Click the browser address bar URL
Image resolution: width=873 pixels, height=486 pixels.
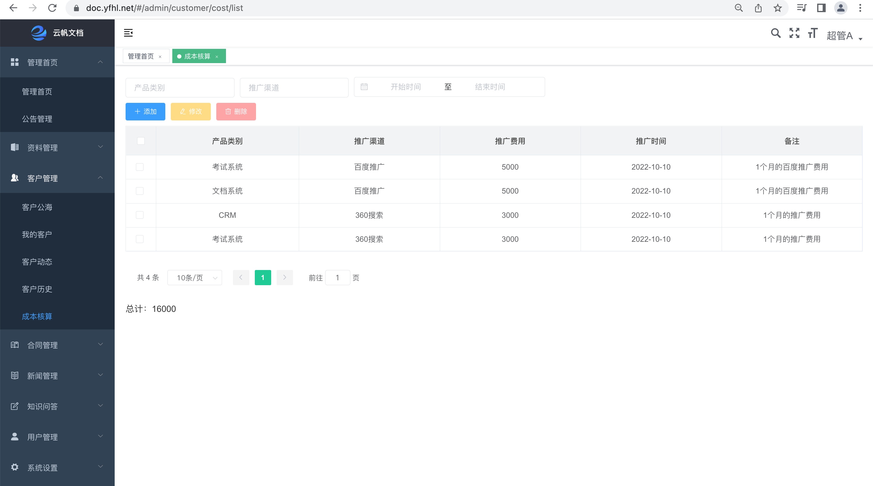[164, 8]
